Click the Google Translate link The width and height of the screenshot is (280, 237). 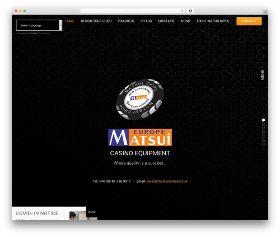click(x=40, y=34)
